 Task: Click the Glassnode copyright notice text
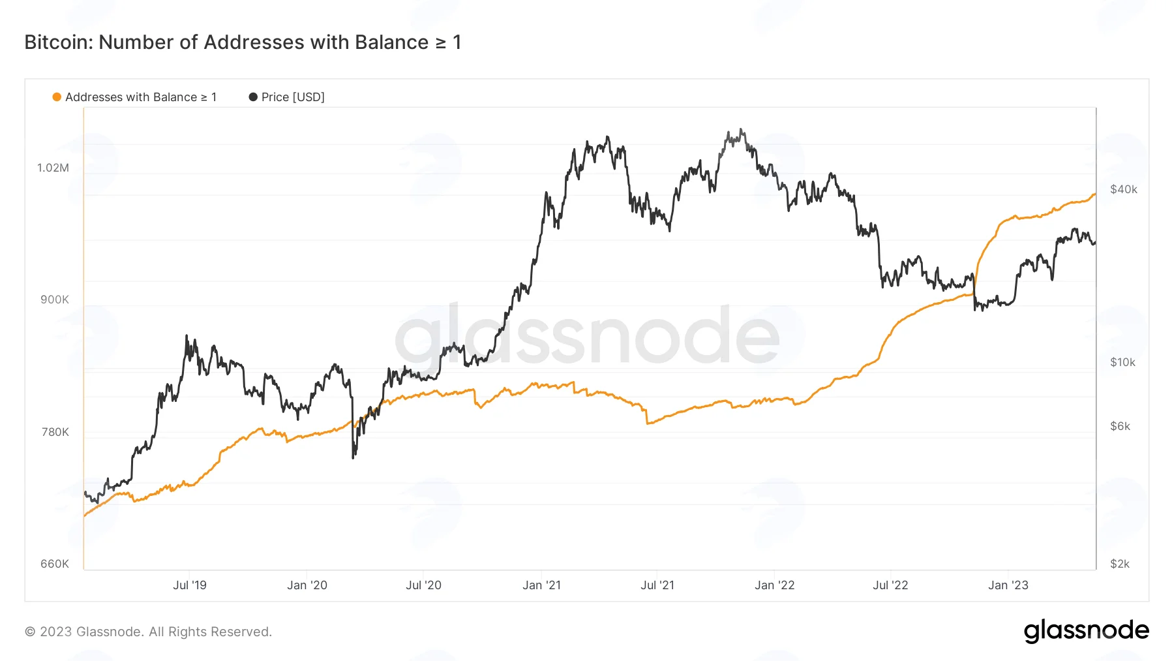pyautogui.click(x=148, y=632)
